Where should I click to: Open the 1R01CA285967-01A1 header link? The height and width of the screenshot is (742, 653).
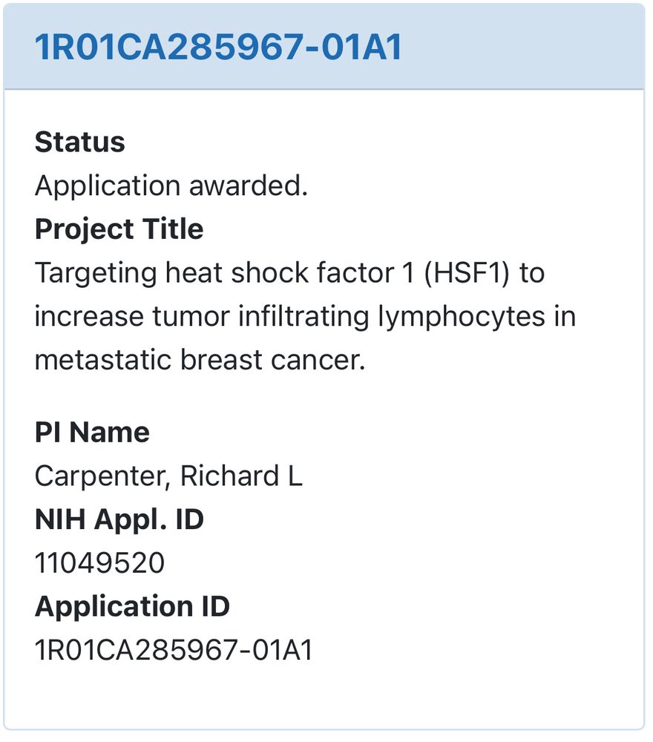coord(218,47)
